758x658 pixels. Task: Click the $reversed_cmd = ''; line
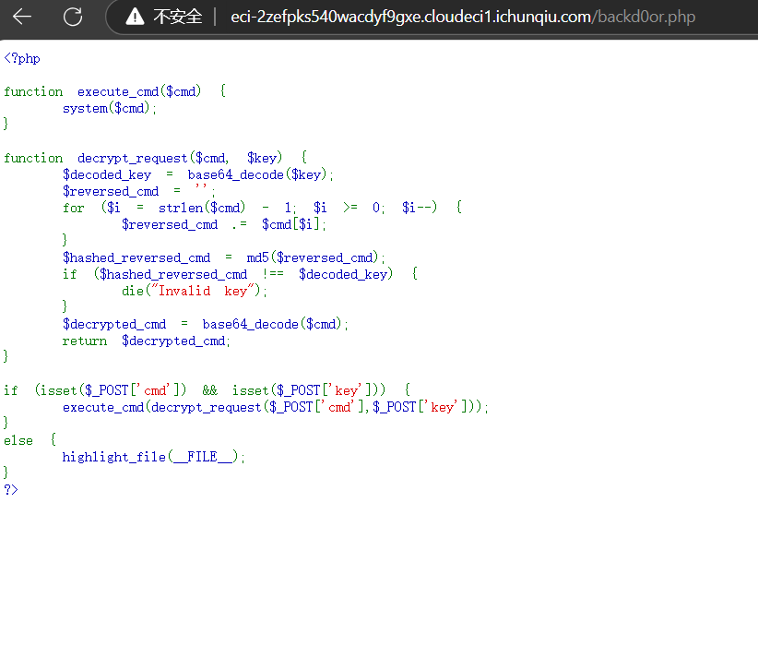click(x=138, y=191)
